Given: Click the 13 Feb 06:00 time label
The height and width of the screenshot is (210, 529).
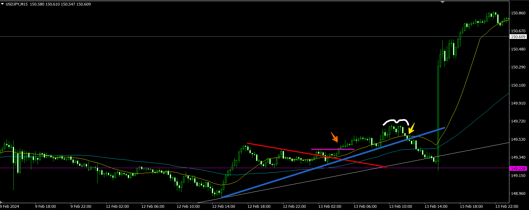Looking at the screenshot, I should click(x=365, y=206).
